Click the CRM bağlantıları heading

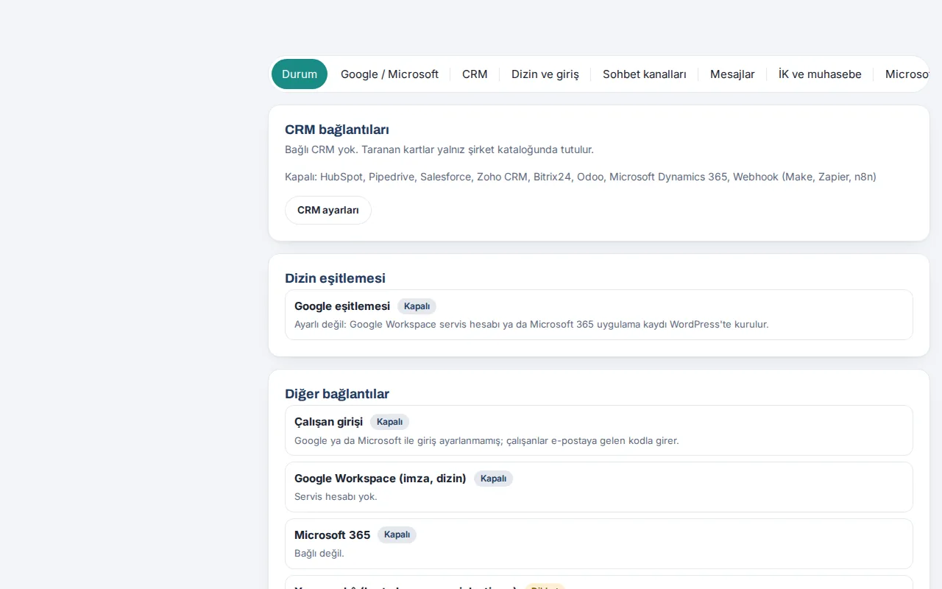pos(337,130)
